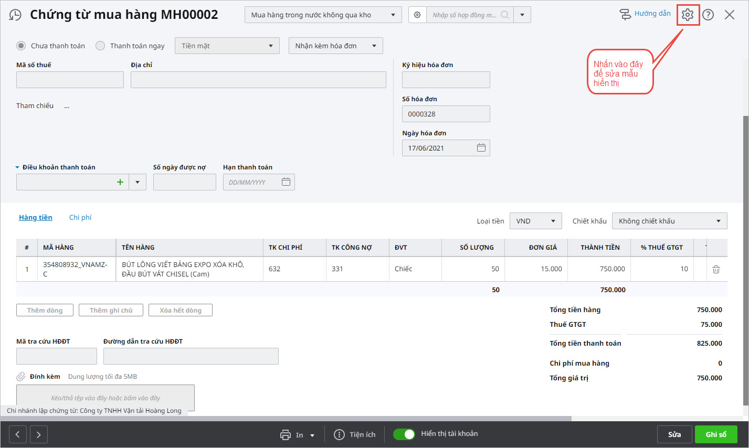Switch to the Hàng tiền tab
This screenshot has width=749, height=448.
36,217
